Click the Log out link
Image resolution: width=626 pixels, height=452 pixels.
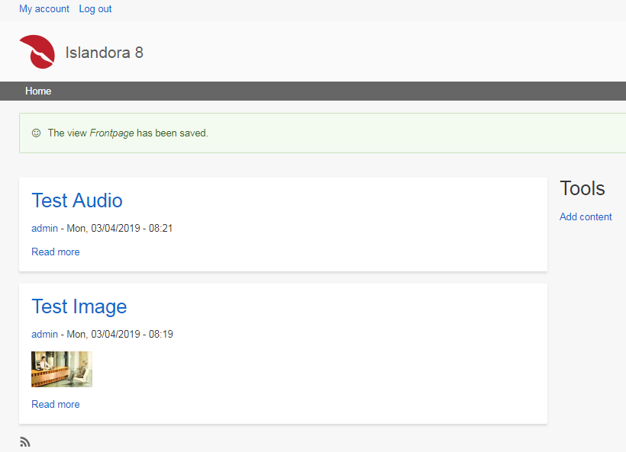click(x=95, y=8)
